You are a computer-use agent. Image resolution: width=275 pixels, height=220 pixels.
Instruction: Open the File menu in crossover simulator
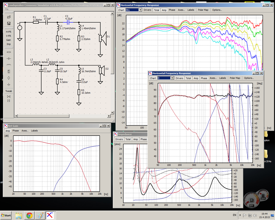tap(7, 9)
